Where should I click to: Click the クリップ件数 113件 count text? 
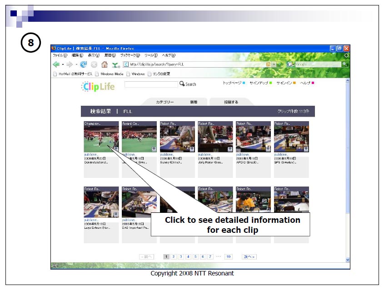tap(293, 111)
